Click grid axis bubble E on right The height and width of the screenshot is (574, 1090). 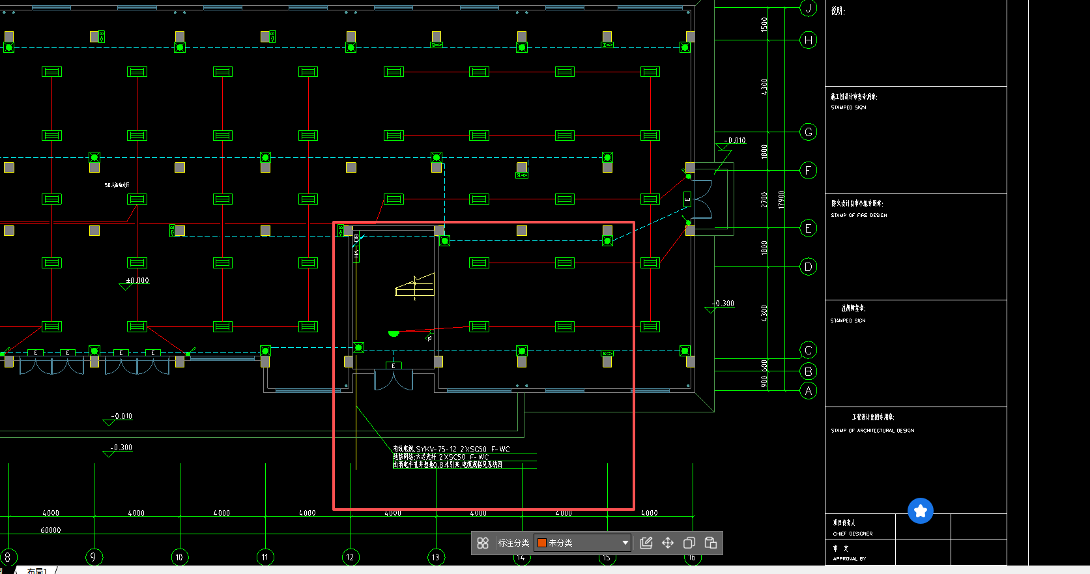(x=809, y=228)
